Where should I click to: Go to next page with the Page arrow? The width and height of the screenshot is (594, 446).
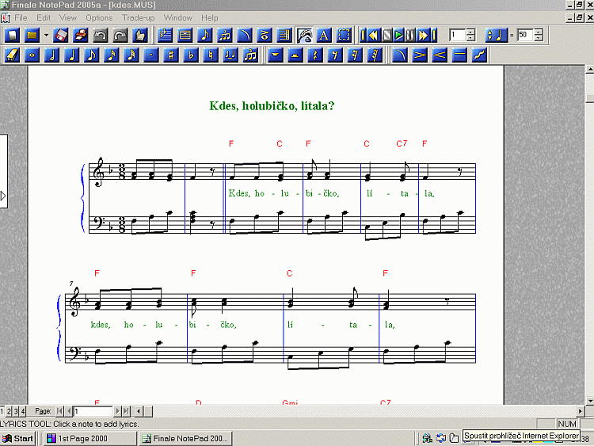[x=117, y=411]
